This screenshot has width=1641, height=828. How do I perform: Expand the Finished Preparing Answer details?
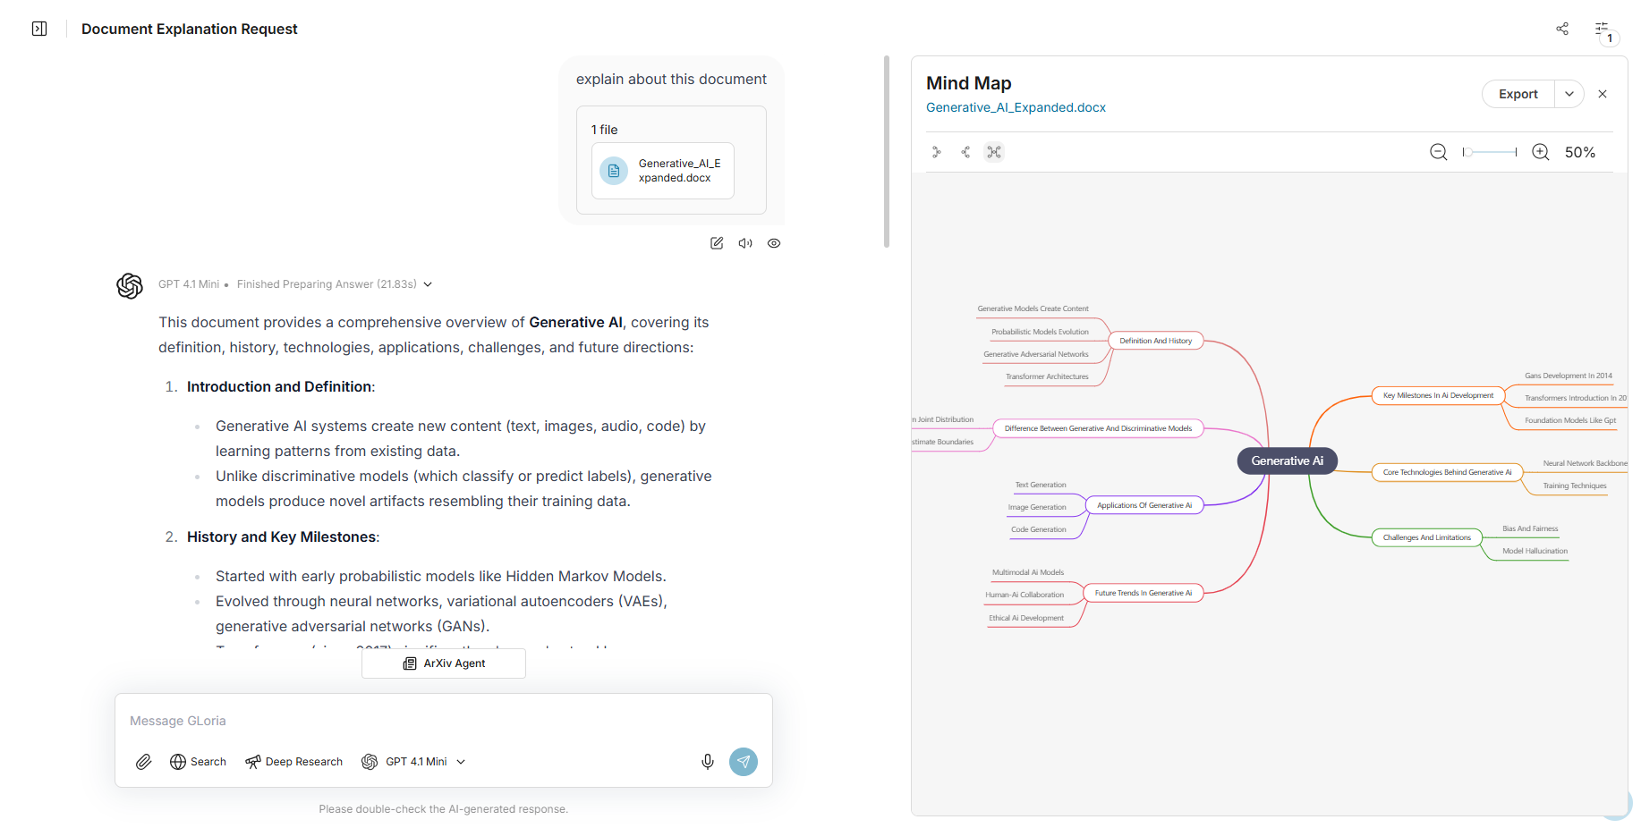pos(428,284)
